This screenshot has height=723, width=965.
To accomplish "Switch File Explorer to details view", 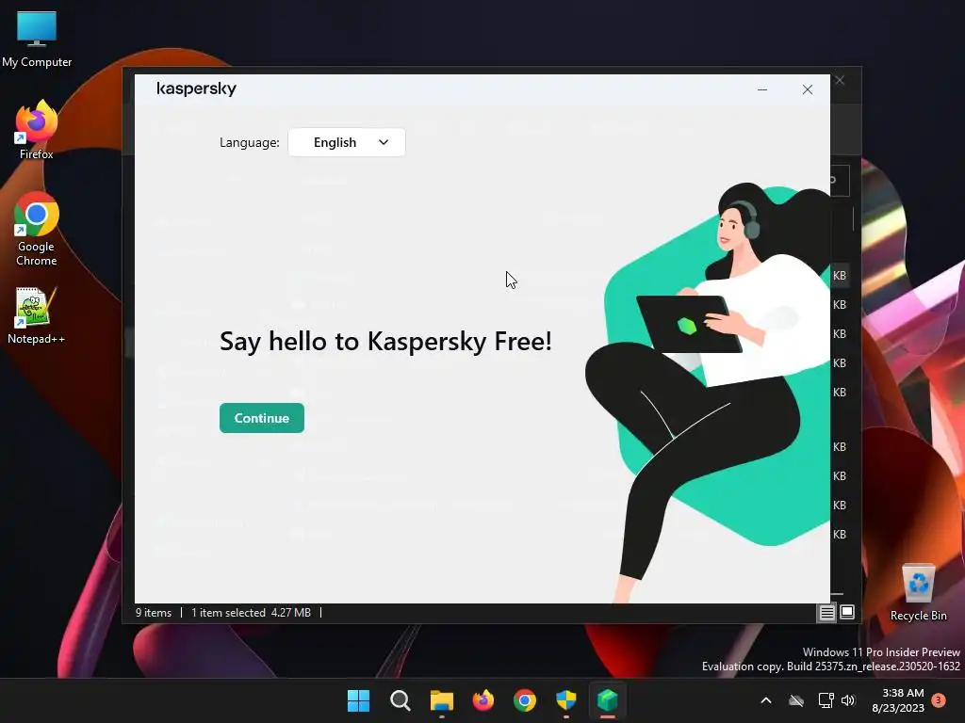I will click(826, 612).
